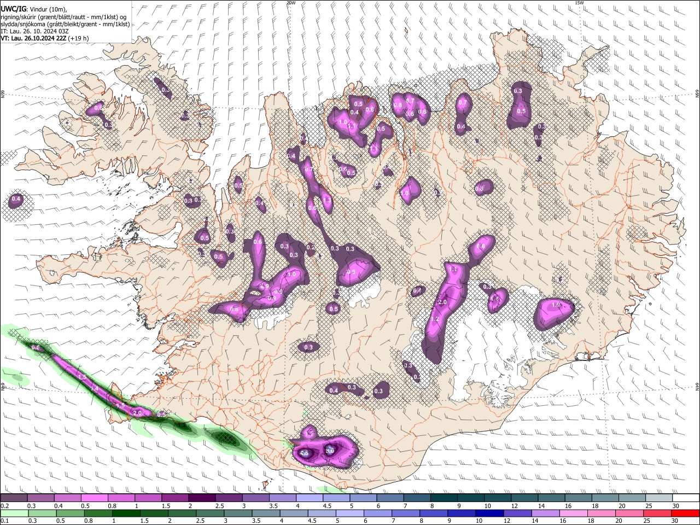Select the bright red 30 swatch in lower scale

(686, 513)
